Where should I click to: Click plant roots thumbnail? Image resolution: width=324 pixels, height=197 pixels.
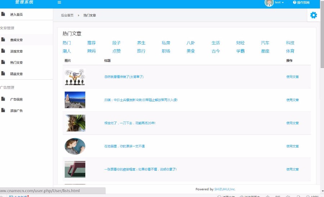tap(75, 123)
